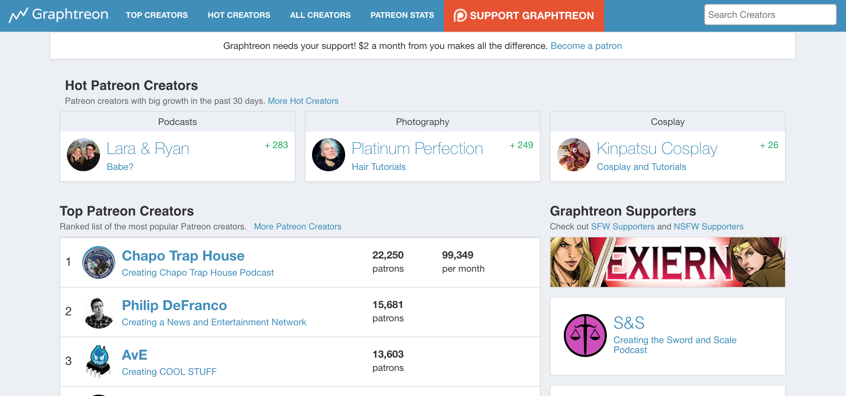Click the Babe? podcast description link
Viewport: 846px width, 396px height.
(120, 167)
